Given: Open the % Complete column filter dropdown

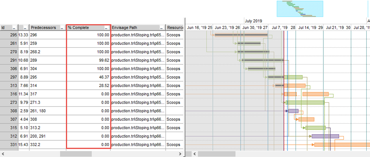Looking at the screenshot, I should tap(106, 28).
